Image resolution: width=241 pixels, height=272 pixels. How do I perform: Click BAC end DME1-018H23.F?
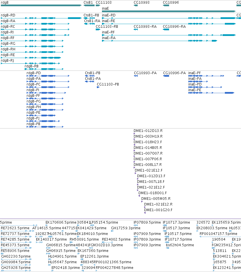click(x=148, y=142)
